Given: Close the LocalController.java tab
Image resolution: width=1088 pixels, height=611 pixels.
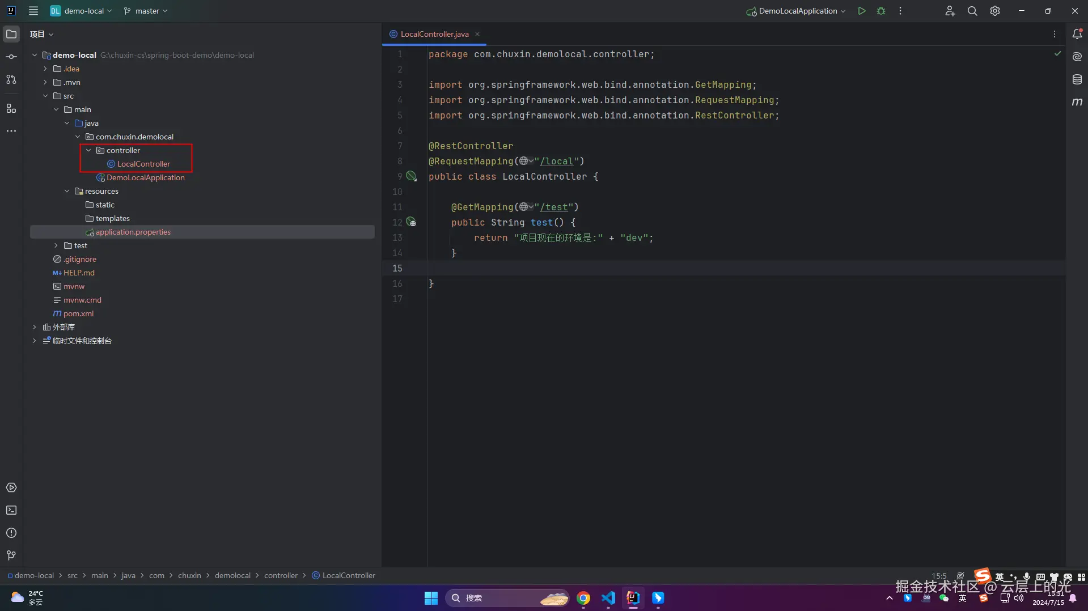Looking at the screenshot, I should [477, 34].
